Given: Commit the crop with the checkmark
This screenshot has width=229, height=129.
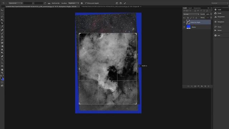Looking at the screenshot, I should tap(125, 3).
